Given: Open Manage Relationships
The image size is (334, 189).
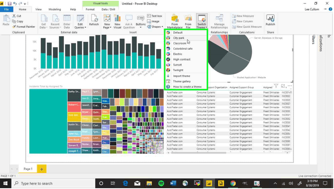Looking at the screenshot, I should [219, 21].
